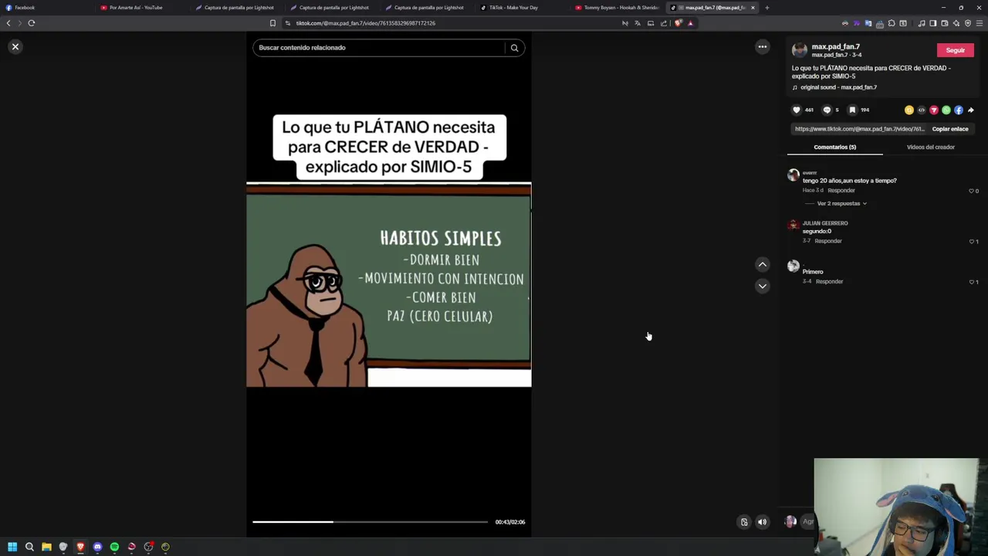Open Discord from the taskbar
This screenshot has height=556, width=988.
pos(97,547)
